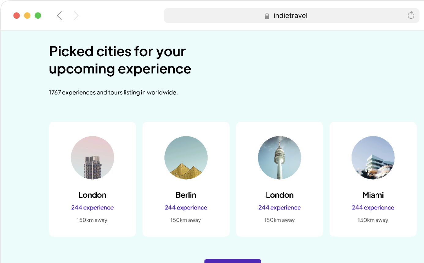Open the Miami white building photo

(x=373, y=157)
